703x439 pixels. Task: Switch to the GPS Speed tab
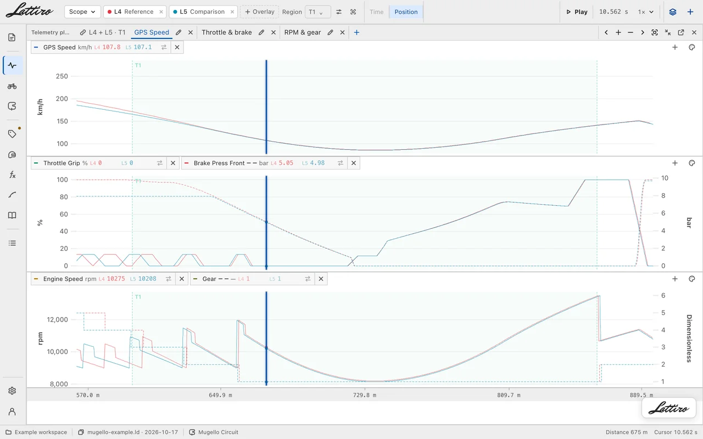[x=152, y=32]
